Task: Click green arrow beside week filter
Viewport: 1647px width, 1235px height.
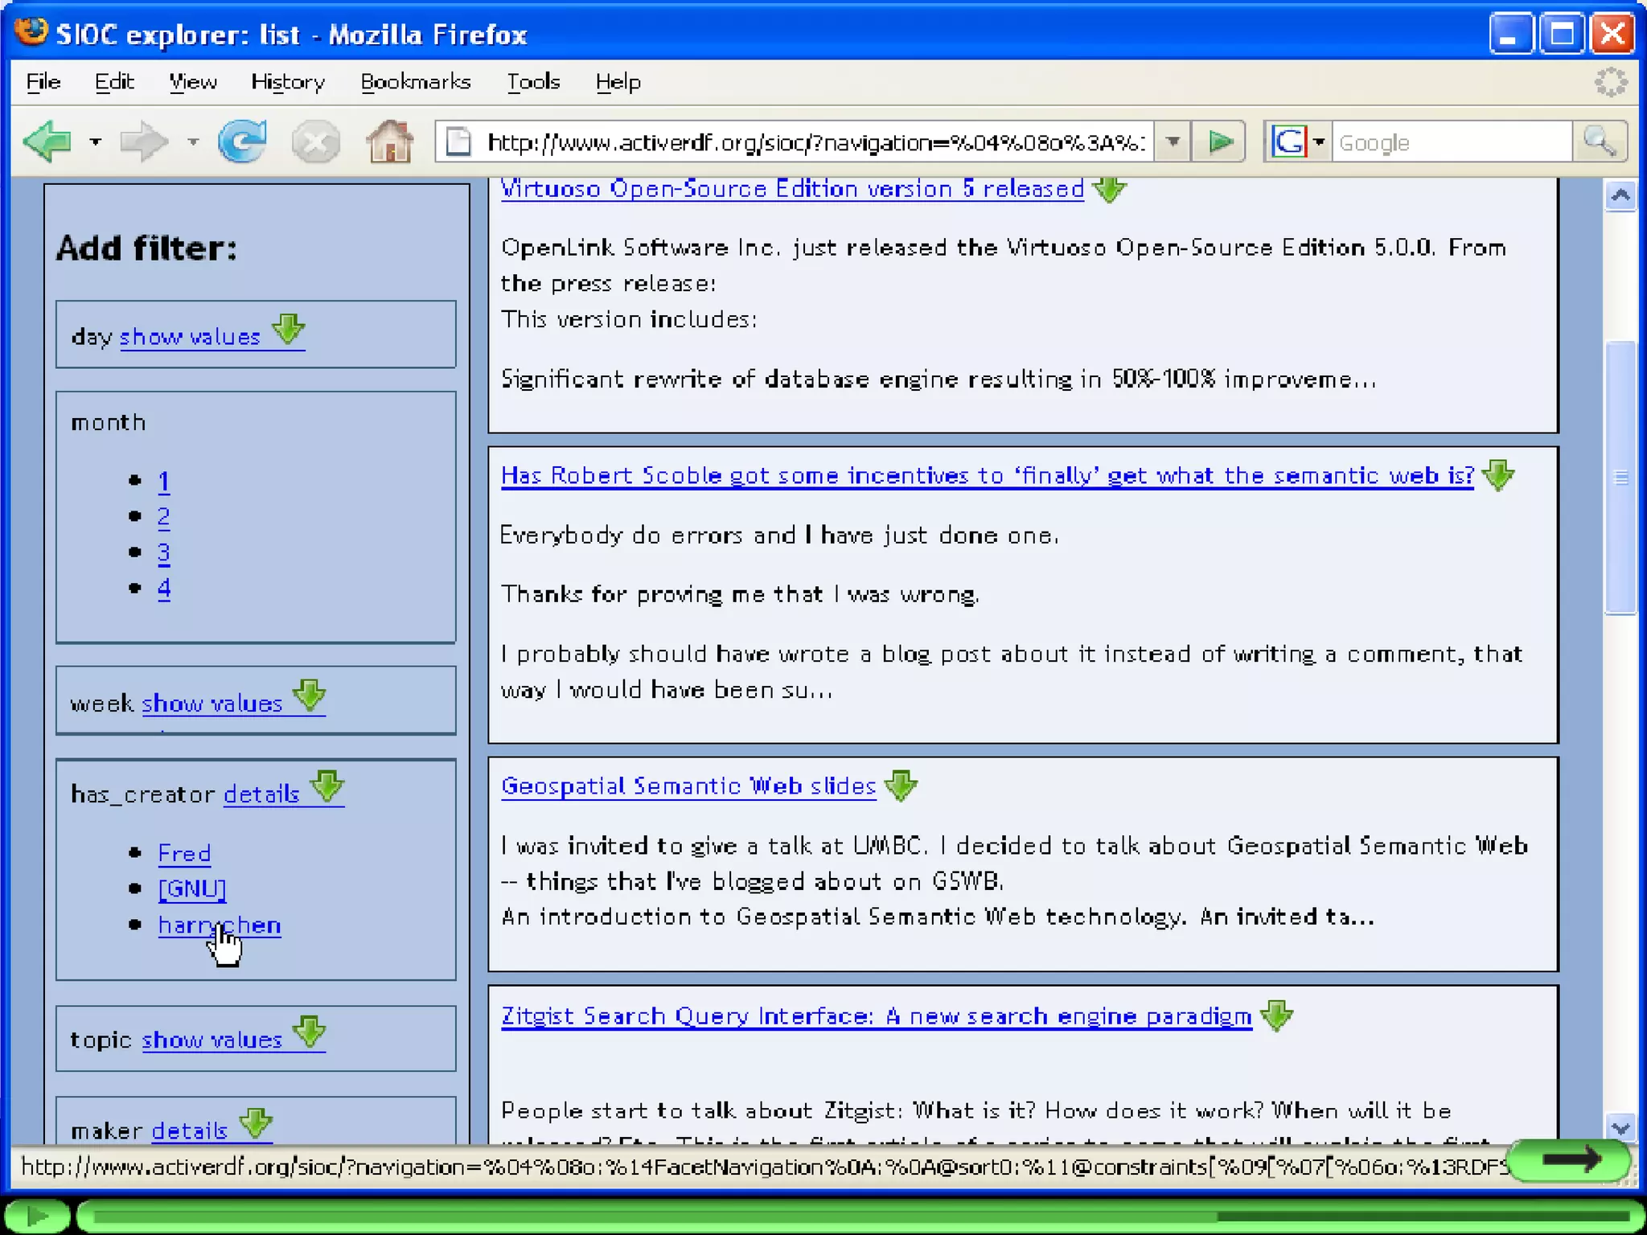Action: tap(310, 696)
